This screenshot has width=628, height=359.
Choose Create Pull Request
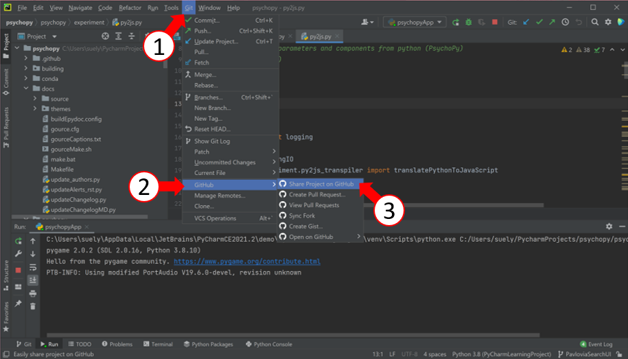pyautogui.click(x=321, y=194)
